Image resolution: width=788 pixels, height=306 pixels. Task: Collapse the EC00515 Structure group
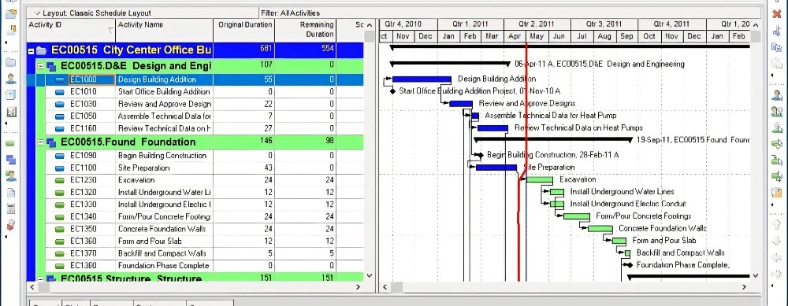pyautogui.click(x=41, y=279)
